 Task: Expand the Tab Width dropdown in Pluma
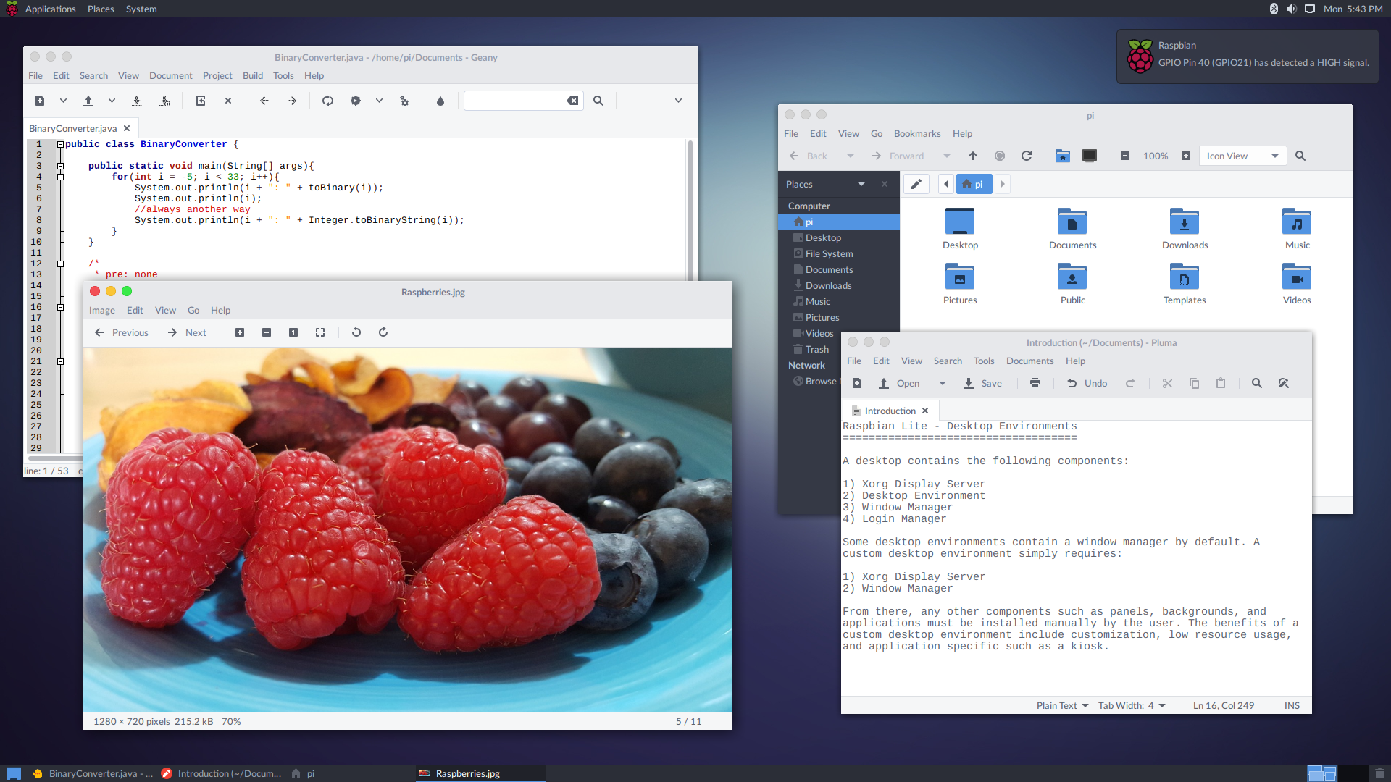(1131, 705)
